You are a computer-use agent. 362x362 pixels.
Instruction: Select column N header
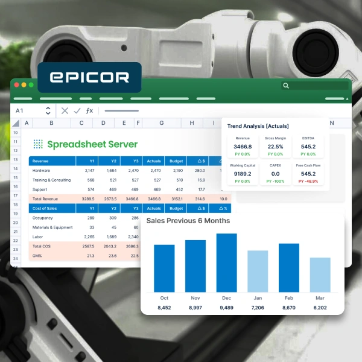point(332,123)
